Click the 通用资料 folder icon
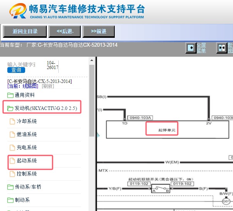 point(10,95)
